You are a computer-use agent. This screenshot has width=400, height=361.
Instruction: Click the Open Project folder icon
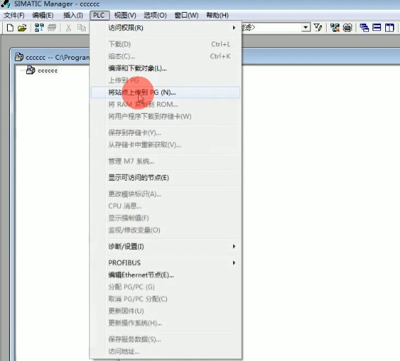tap(23, 27)
